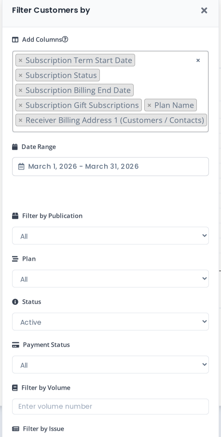221x437 pixels.
Task: Click the Add Columns help question icon
Action: tap(65, 39)
